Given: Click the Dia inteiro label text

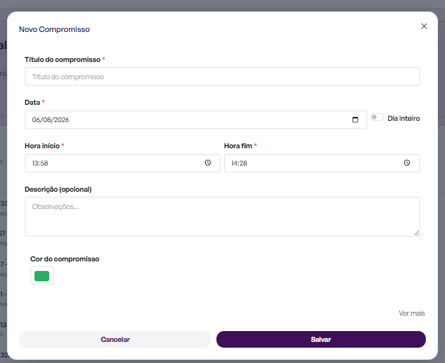Looking at the screenshot, I should click(404, 118).
